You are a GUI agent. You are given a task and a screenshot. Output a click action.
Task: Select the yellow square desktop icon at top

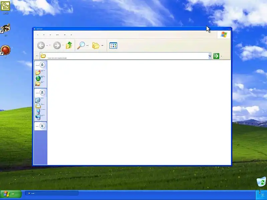pos(5,6)
